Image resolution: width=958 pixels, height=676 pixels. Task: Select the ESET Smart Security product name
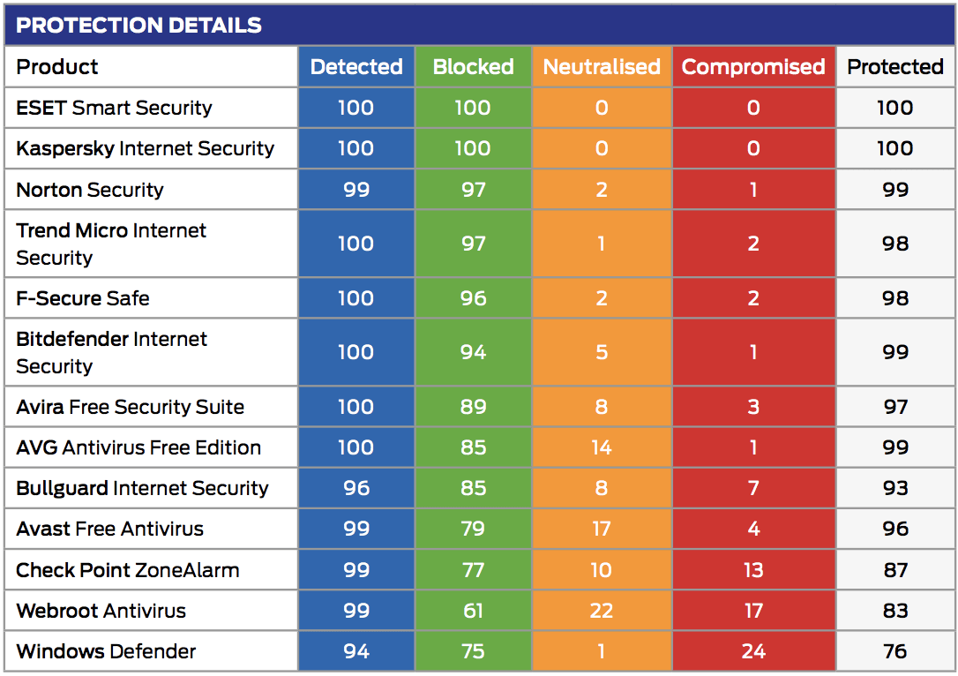point(115,108)
